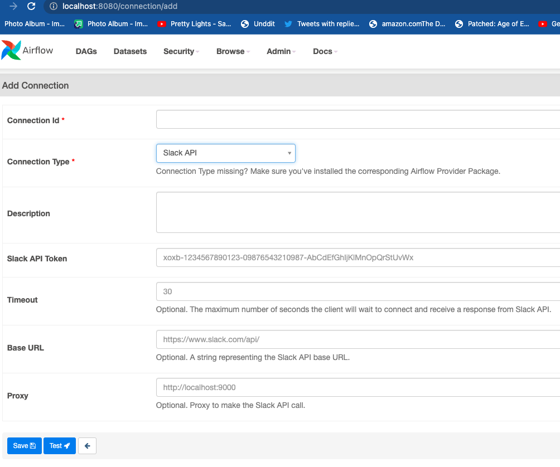Click the browser forward arrow
The width and height of the screenshot is (560, 467).
click(13, 6)
